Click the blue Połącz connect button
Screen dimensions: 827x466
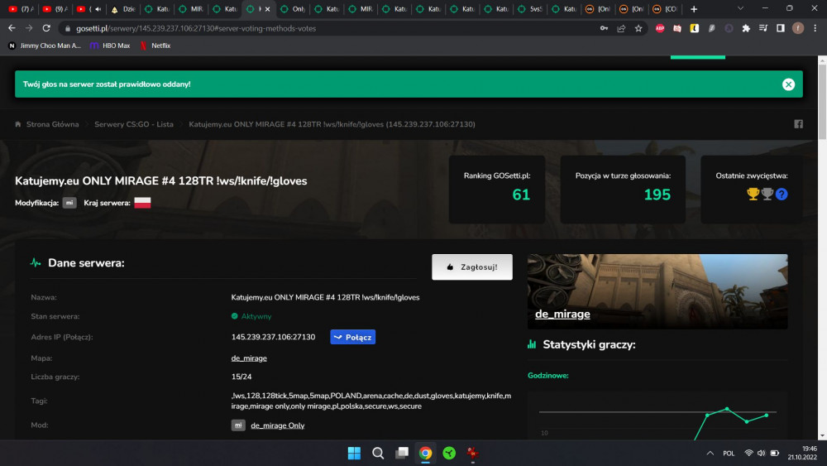click(x=353, y=337)
